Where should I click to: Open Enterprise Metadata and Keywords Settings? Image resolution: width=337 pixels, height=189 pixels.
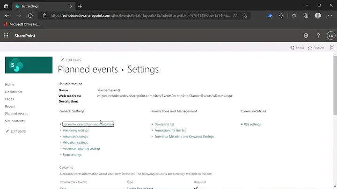pyautogui.click(x=184, y=137)
